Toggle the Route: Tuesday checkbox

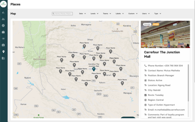[145, 95]
